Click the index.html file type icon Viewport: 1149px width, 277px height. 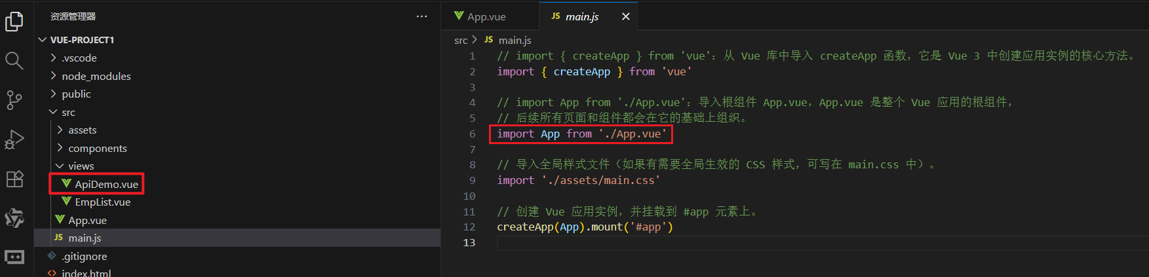[52, 272]
